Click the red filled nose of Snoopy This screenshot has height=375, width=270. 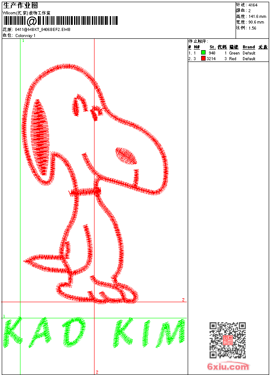point(126,156)
